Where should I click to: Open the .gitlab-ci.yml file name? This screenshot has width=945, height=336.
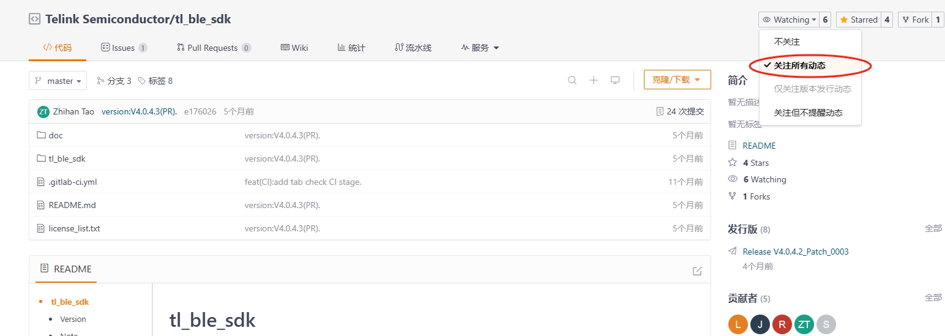(73, 182)
